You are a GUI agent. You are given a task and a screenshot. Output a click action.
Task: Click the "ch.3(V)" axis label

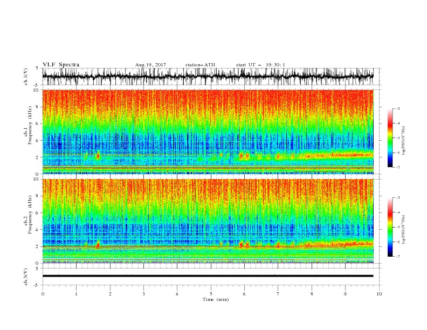click(26, 277)
